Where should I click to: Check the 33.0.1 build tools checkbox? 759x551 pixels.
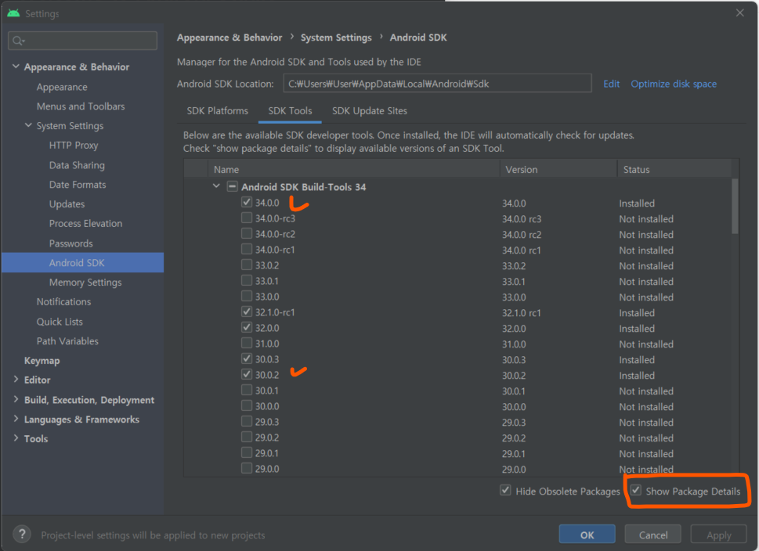click(x=247, y=280)
